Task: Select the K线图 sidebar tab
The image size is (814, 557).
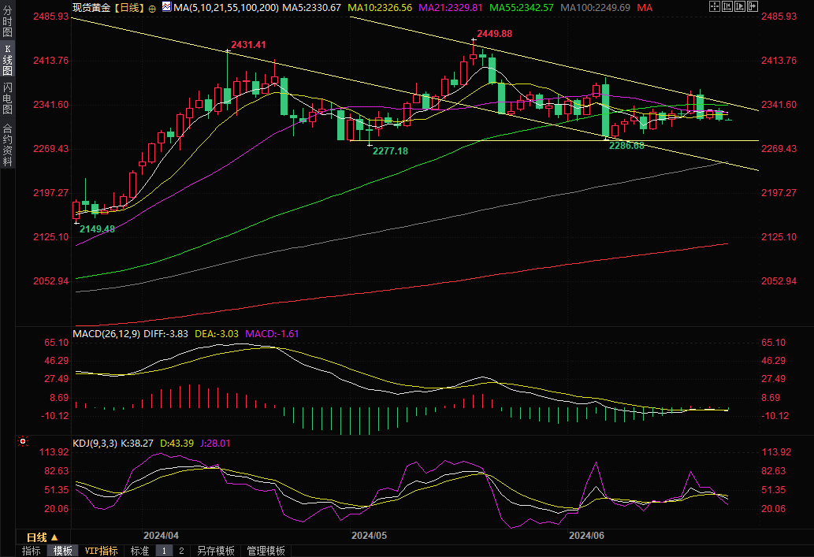Action: [7, 60]
